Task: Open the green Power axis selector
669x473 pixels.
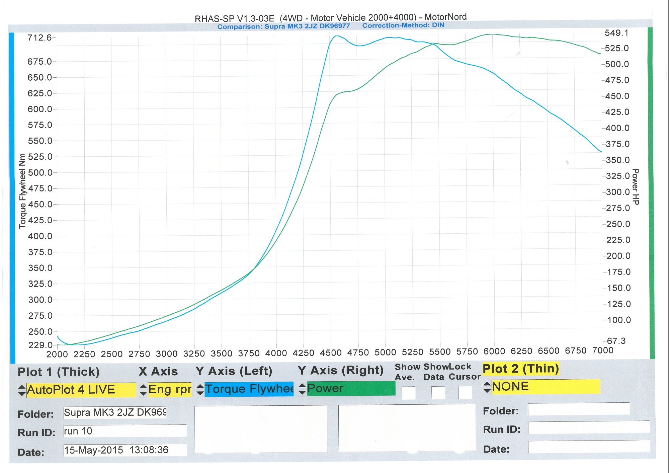Action: tap(351, 388)
